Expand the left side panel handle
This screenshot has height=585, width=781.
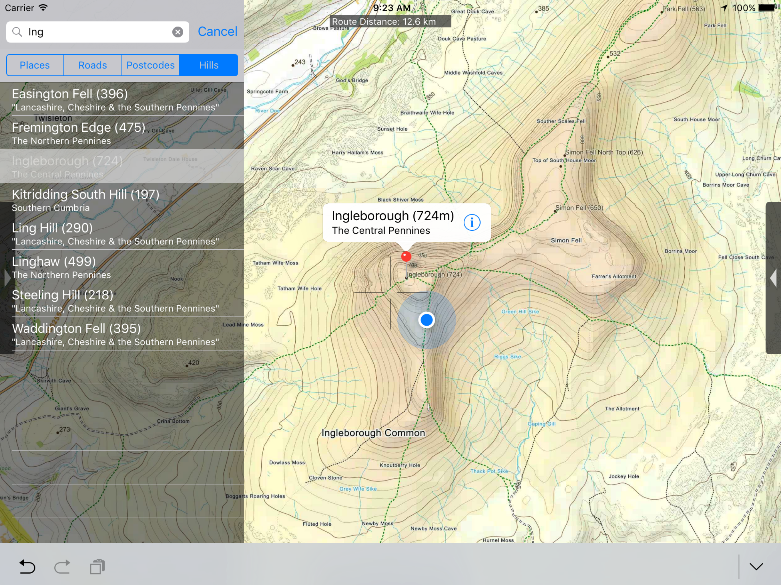click(7, 278)
